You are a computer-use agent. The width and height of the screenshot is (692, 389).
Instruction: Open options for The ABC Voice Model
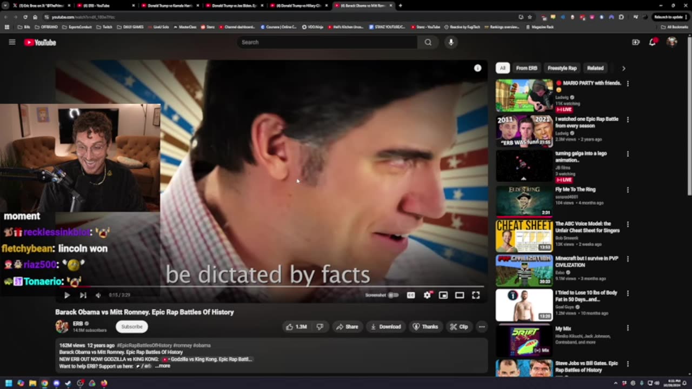pos(628,224)
